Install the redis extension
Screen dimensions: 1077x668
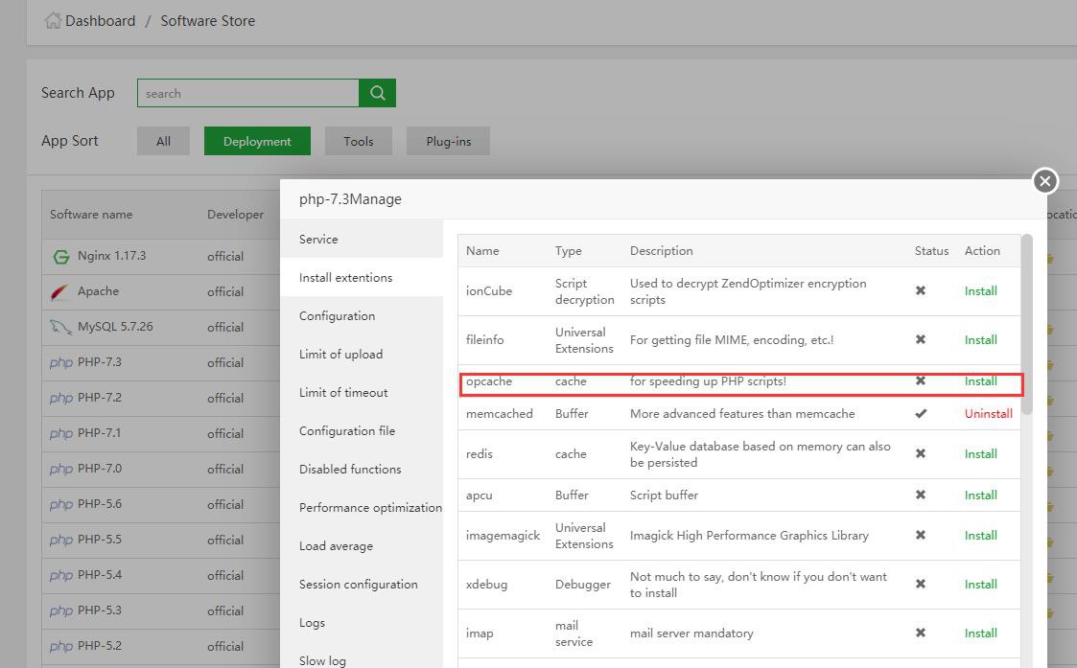pos(980,453)
